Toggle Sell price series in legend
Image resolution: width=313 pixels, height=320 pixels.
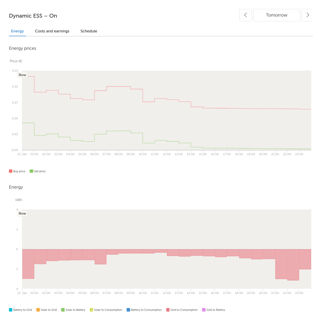click(38, 171)
